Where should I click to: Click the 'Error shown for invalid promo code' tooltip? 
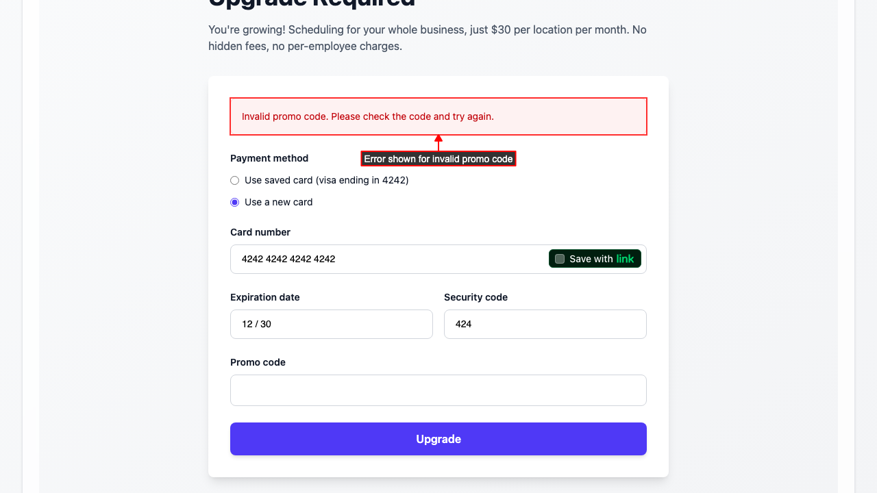click(438, 159)
